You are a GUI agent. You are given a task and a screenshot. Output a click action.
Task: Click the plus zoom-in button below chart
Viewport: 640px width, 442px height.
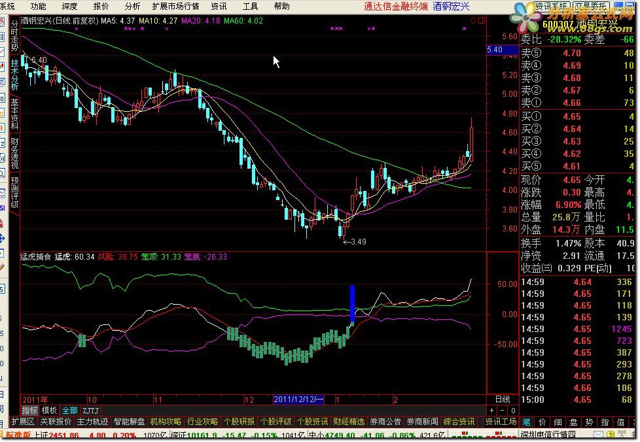pyautogui.click(x=492, y=410)
